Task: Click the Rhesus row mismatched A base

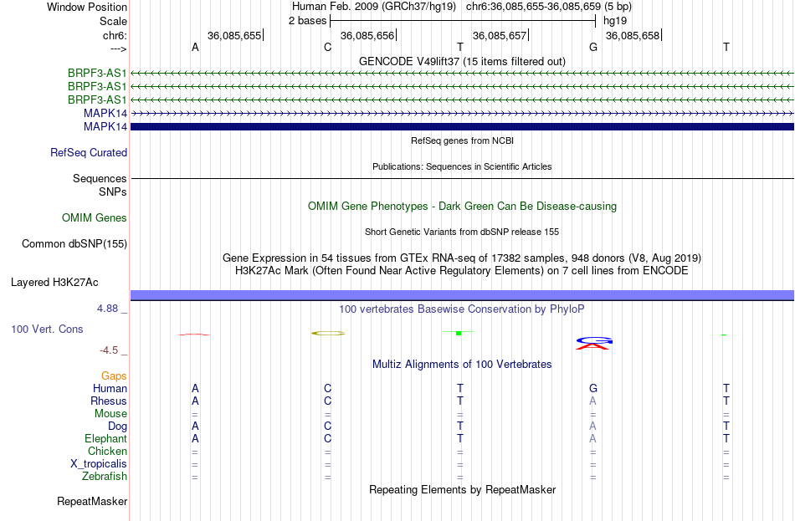Action: click(x=592, y=401)
